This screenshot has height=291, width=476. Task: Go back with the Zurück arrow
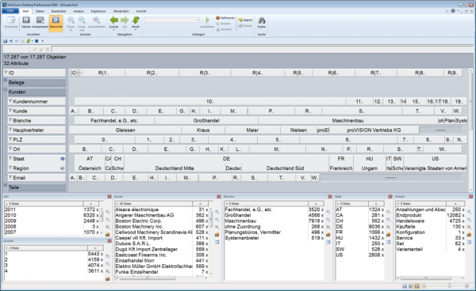pyautogui.click(x=113, y=21)
